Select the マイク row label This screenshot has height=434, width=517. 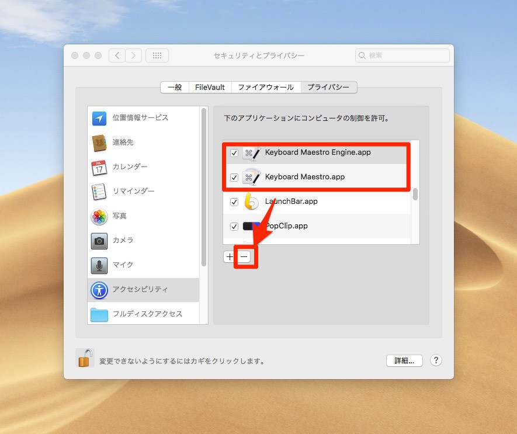[x=123, y=265]
